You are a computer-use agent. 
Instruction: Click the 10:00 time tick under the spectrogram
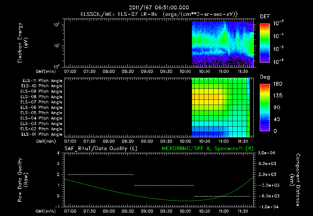pos(186,71)
